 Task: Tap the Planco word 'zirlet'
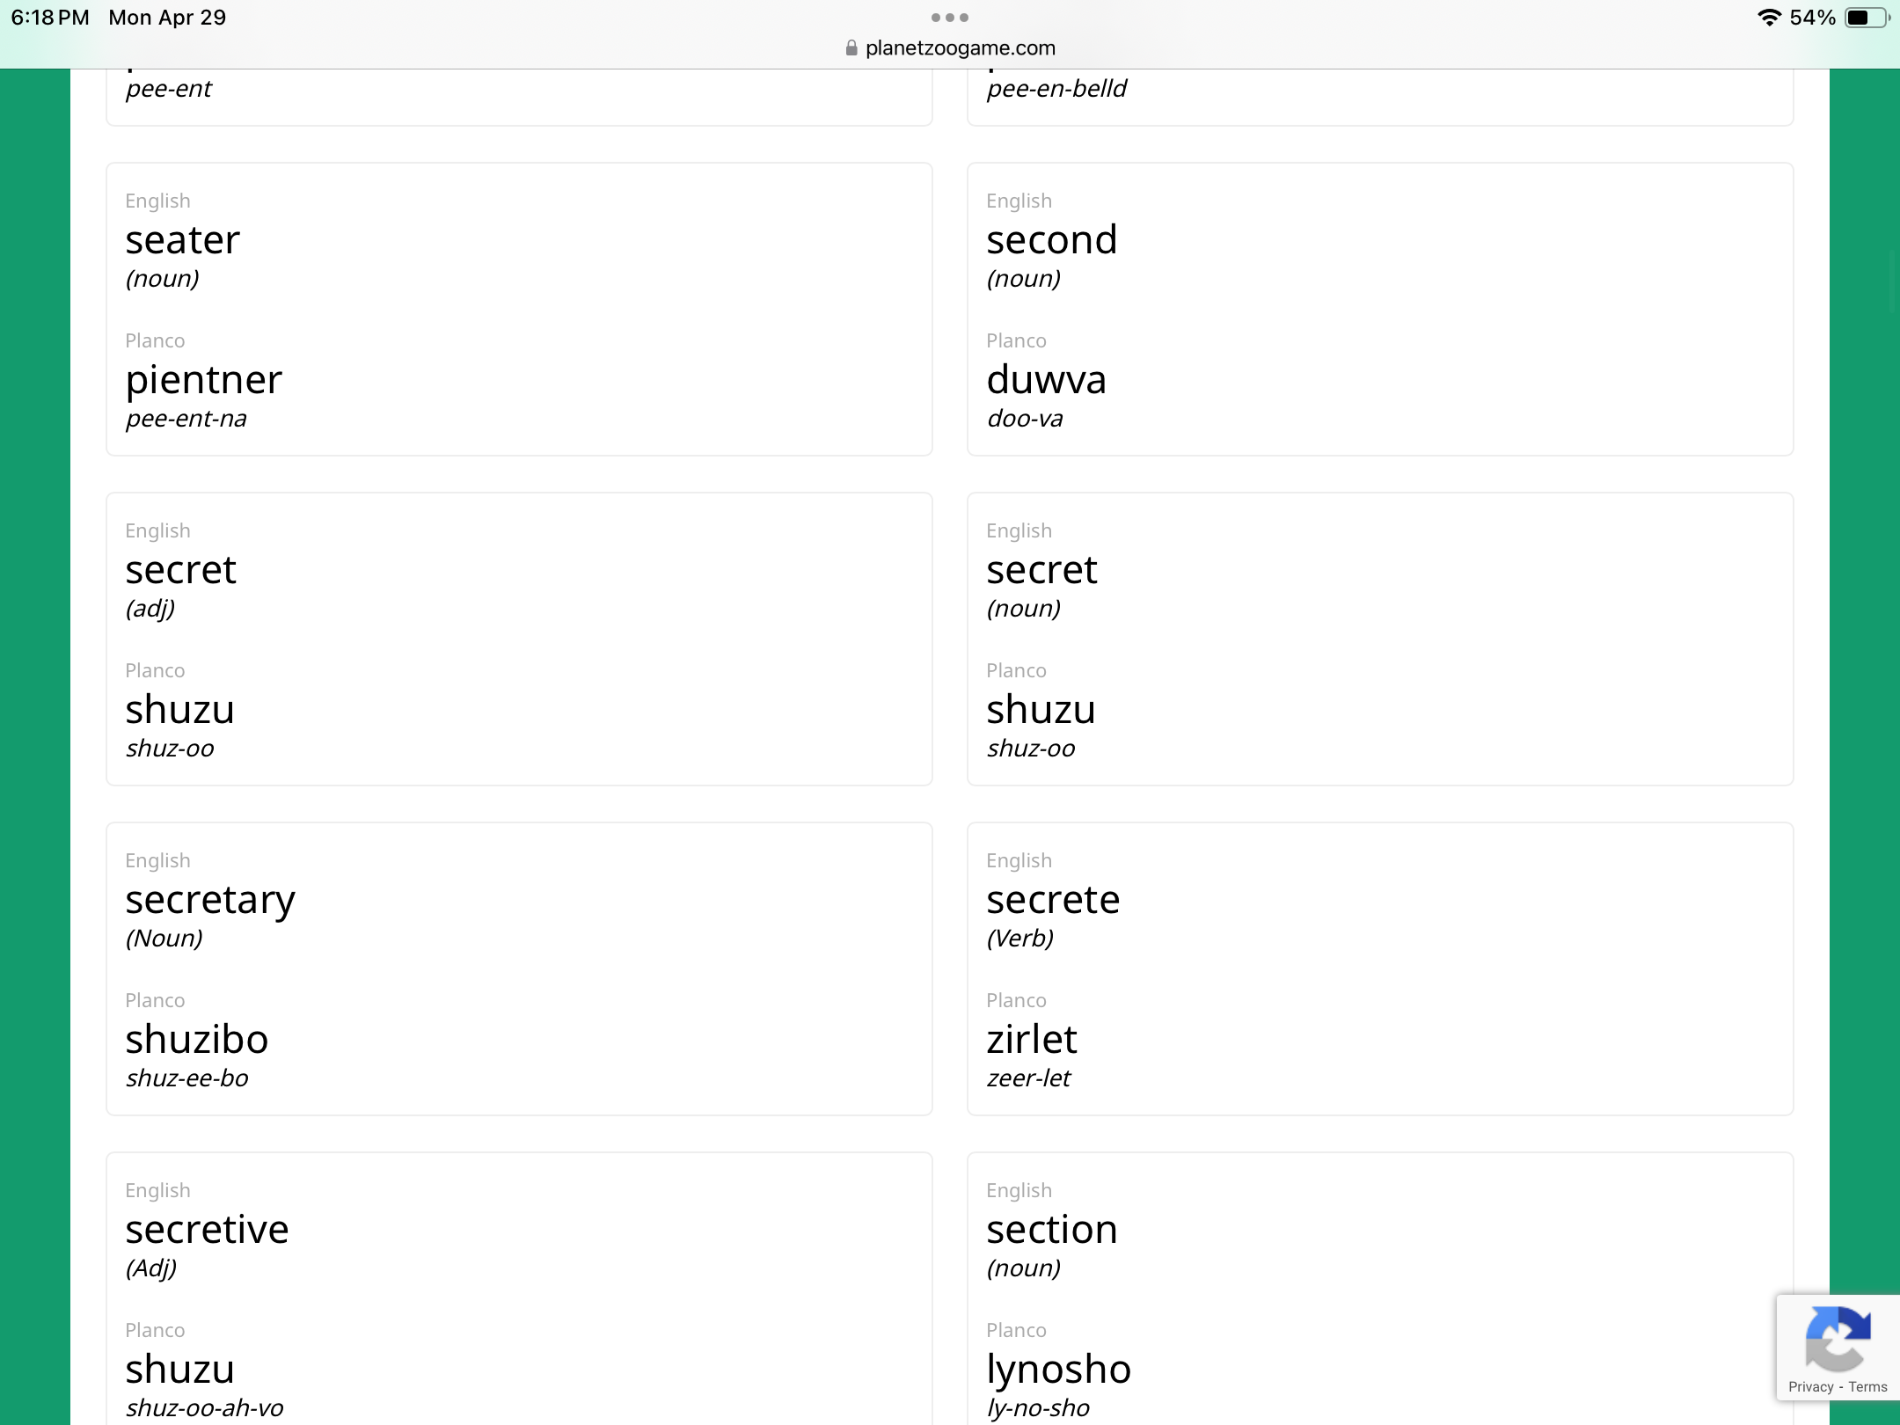[x=1031, y=1040]
